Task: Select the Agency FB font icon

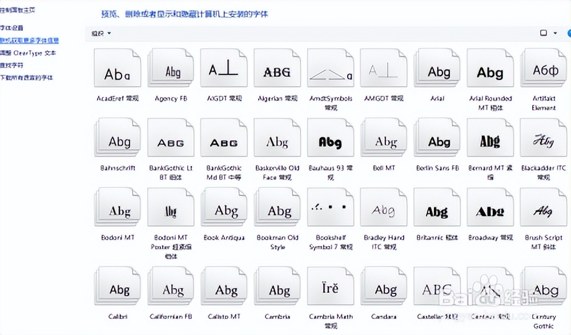Action: 171,72
